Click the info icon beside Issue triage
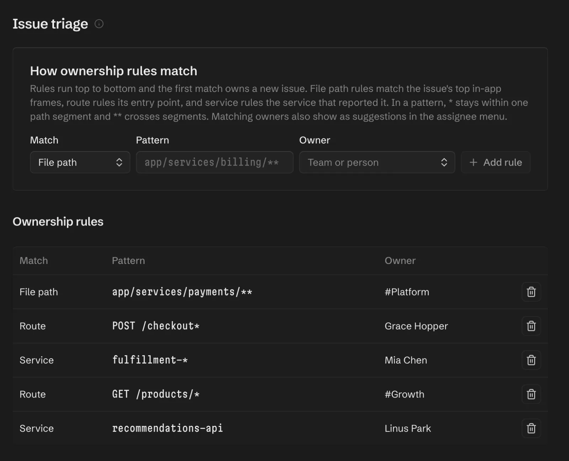This screenshot has height=461, width=569. pos(99,24)
